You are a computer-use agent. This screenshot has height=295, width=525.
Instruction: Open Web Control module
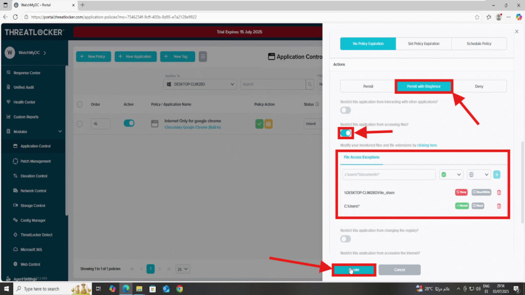tap(30, 264)
